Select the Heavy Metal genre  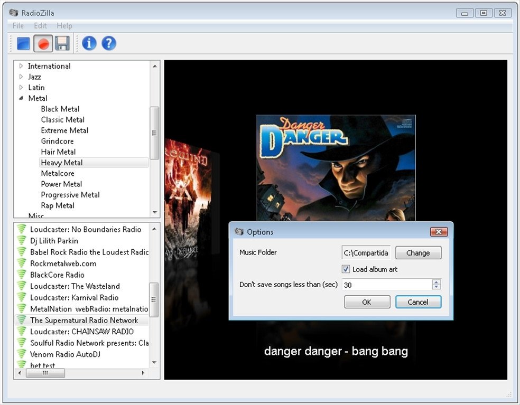(x=62, y=163)
